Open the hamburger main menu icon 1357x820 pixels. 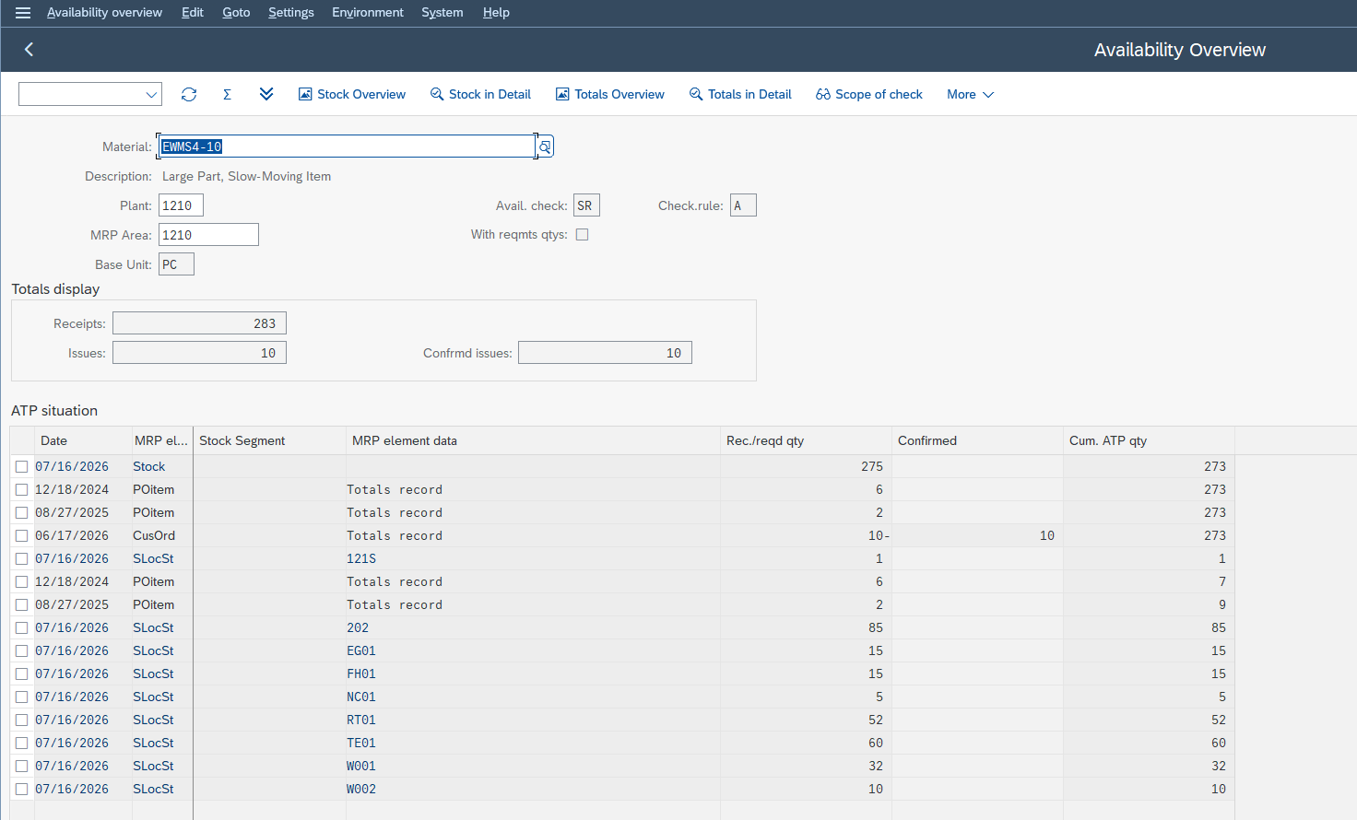point(23,13)
